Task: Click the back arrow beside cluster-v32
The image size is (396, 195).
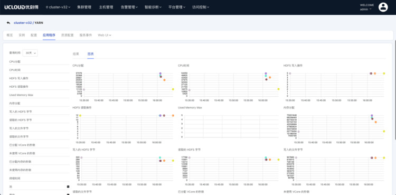Action: [8, 23]
